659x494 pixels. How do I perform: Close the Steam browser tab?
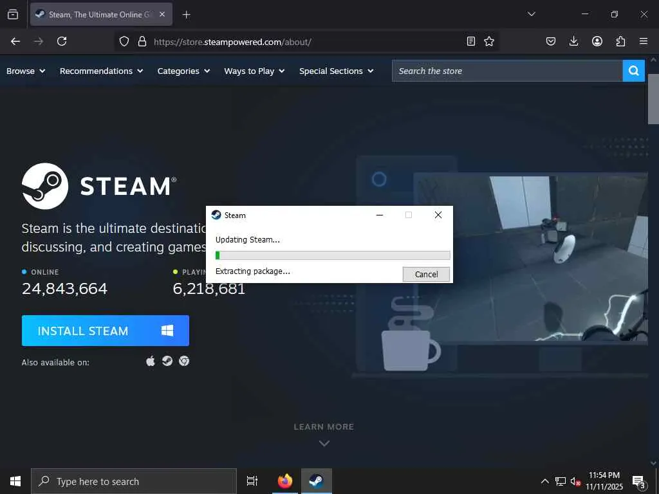(x=162, y=14)
